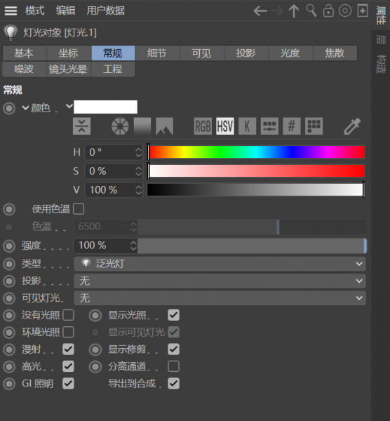Lock the attribute manager with padlock icon
The width and height of the screenshot is (390, 421).
coord(328,11)
